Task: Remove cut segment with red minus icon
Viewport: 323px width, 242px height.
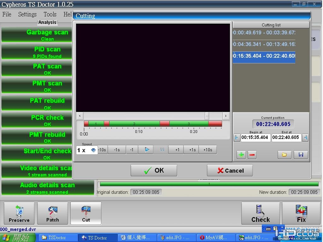Action: pos(252,154)
